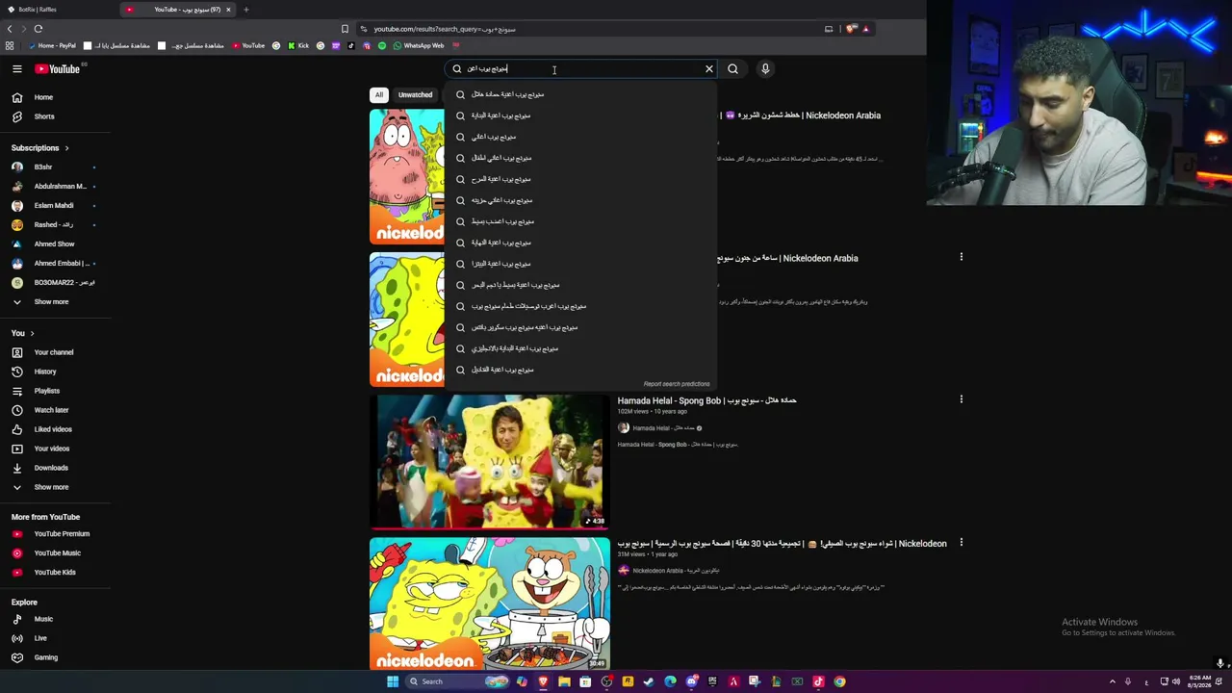Image resolution: width=1232 pixels, height=693 pixels.
Task: Start voice search with the microphone
Action: click(765, 68)
